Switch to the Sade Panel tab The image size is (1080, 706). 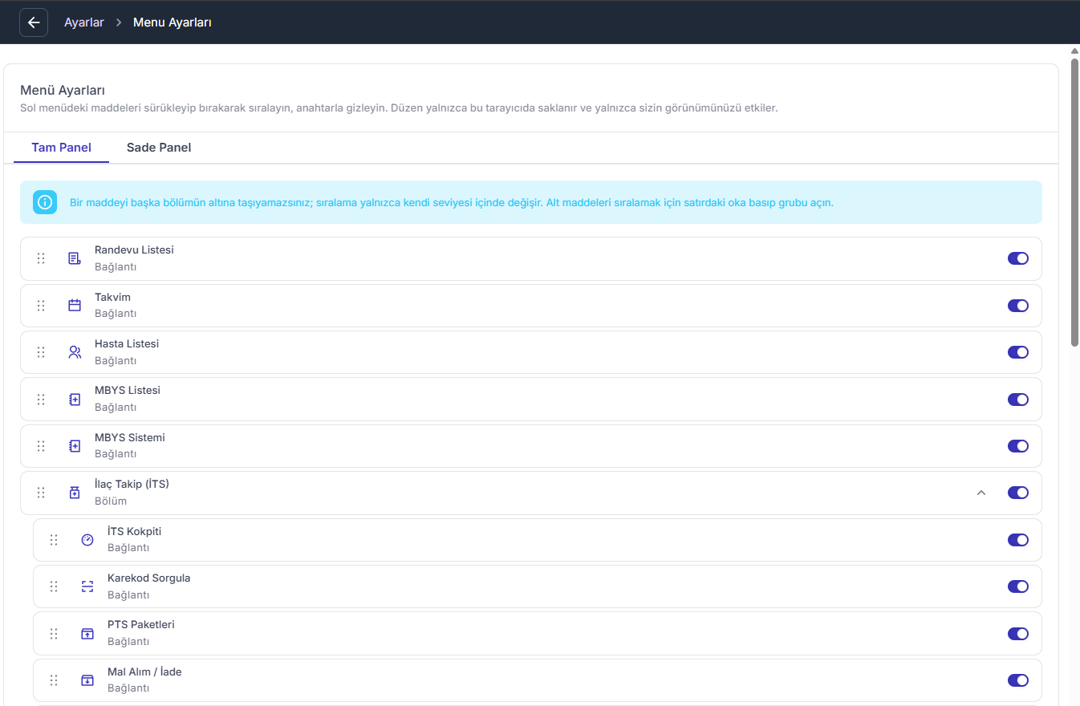(x=159, y=148)
